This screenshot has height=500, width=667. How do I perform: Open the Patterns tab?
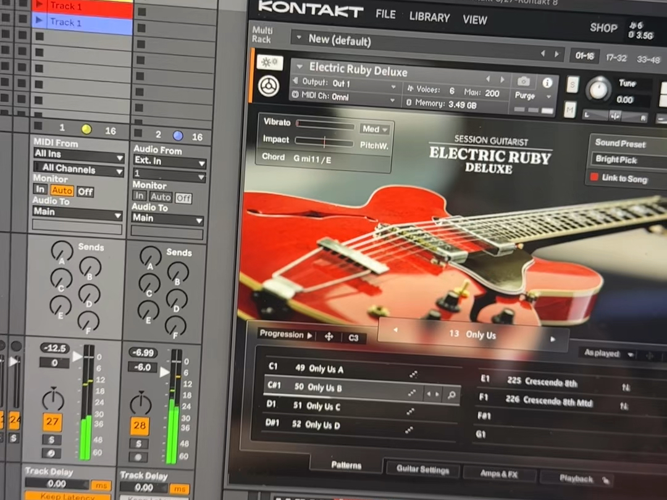[346, 465]
